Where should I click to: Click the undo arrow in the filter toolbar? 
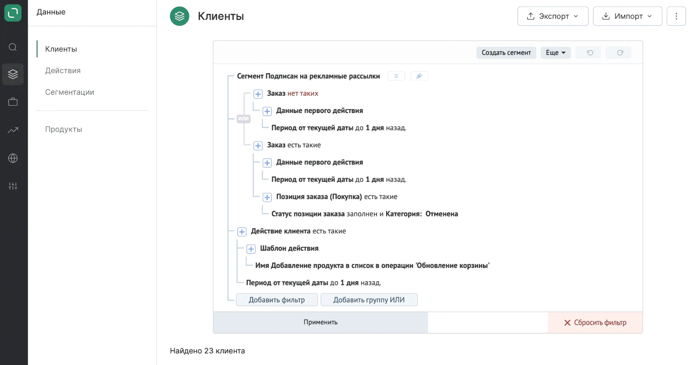tap(590, 52)
